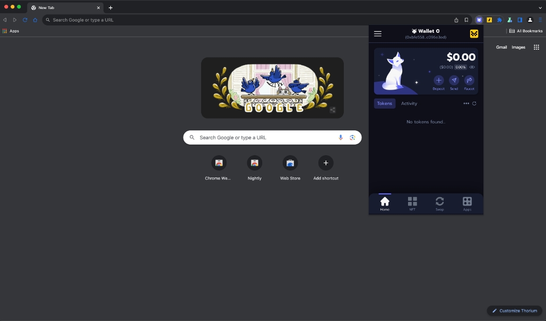Screen dimensions: 546x321
Task: Open the flask experiments toolbar icon
Action: click(509, 20)
